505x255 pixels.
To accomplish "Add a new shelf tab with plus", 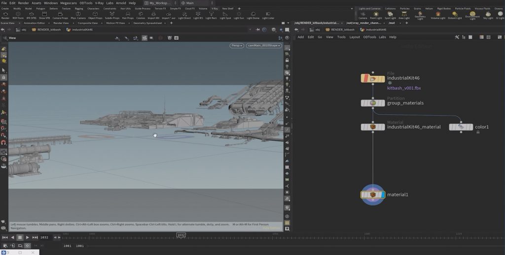I will 239,9.
